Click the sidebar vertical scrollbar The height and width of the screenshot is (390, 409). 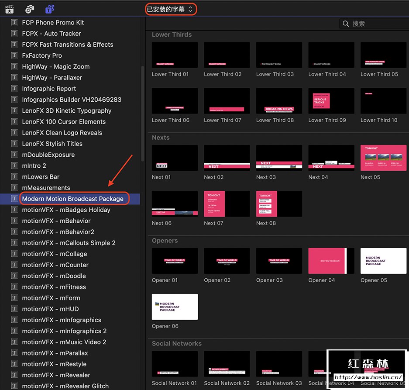pos(142,114)
